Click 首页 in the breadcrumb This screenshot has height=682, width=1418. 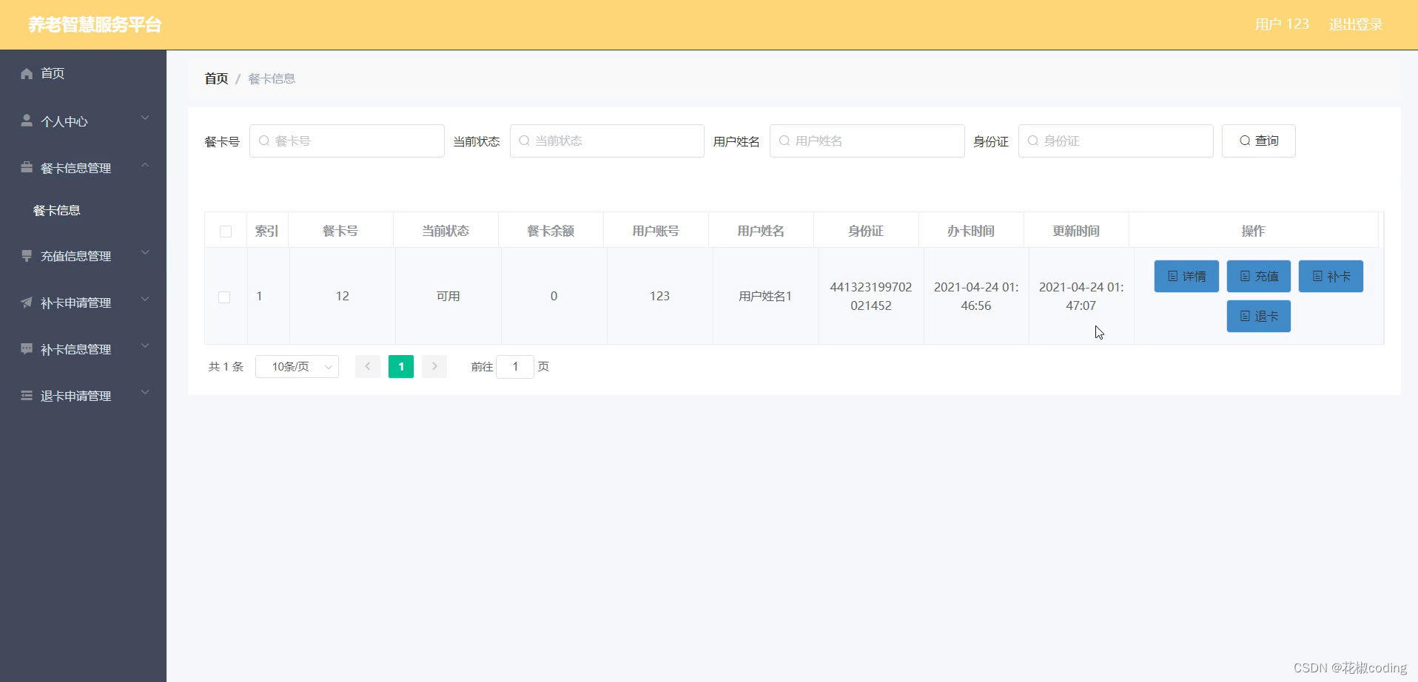click(215, 78)
